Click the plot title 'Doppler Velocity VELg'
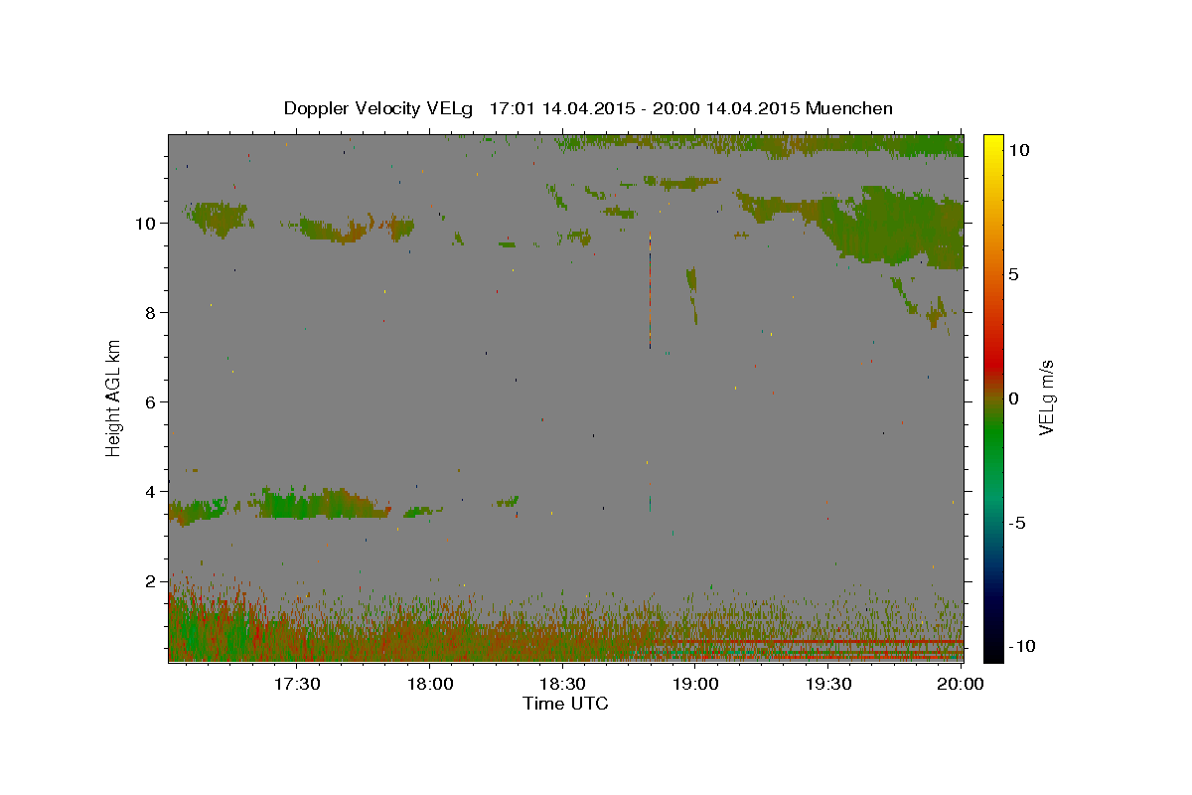Image resolution: width=1192 pixels, height=795 pixels. (x=380, y=108)
